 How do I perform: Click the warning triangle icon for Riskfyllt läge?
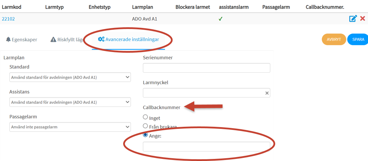(53, 39)
